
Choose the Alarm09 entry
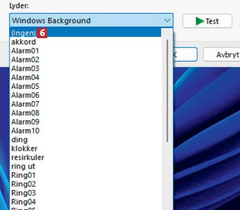pos(86,122)
